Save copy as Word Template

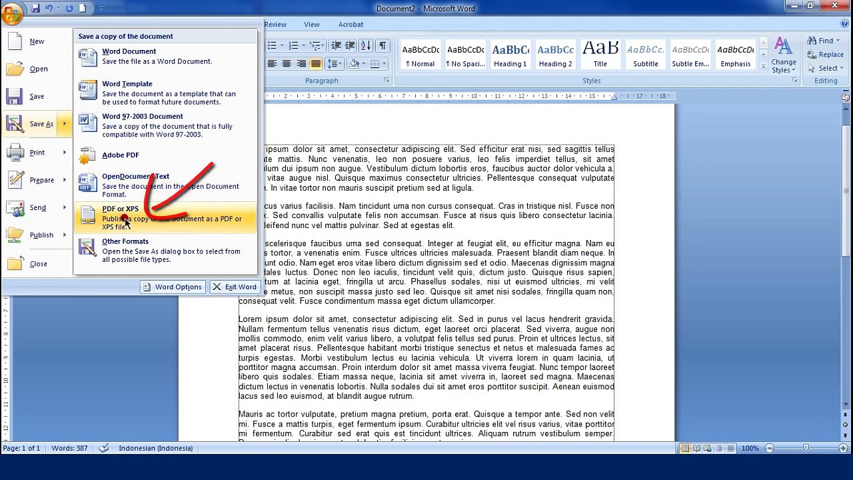165,93
